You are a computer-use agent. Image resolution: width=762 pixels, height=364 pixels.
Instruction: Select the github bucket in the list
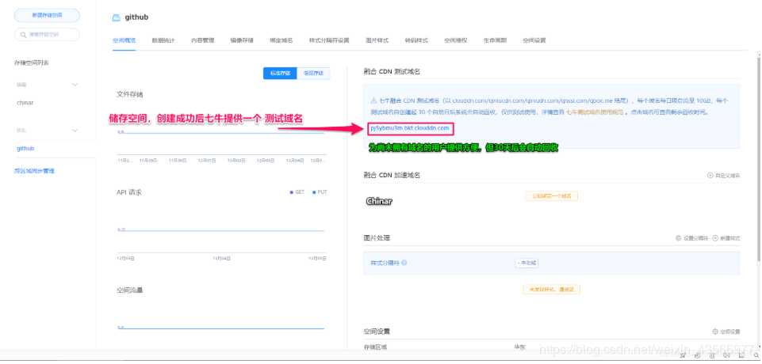pyautogui.click(x=25, y=148)
